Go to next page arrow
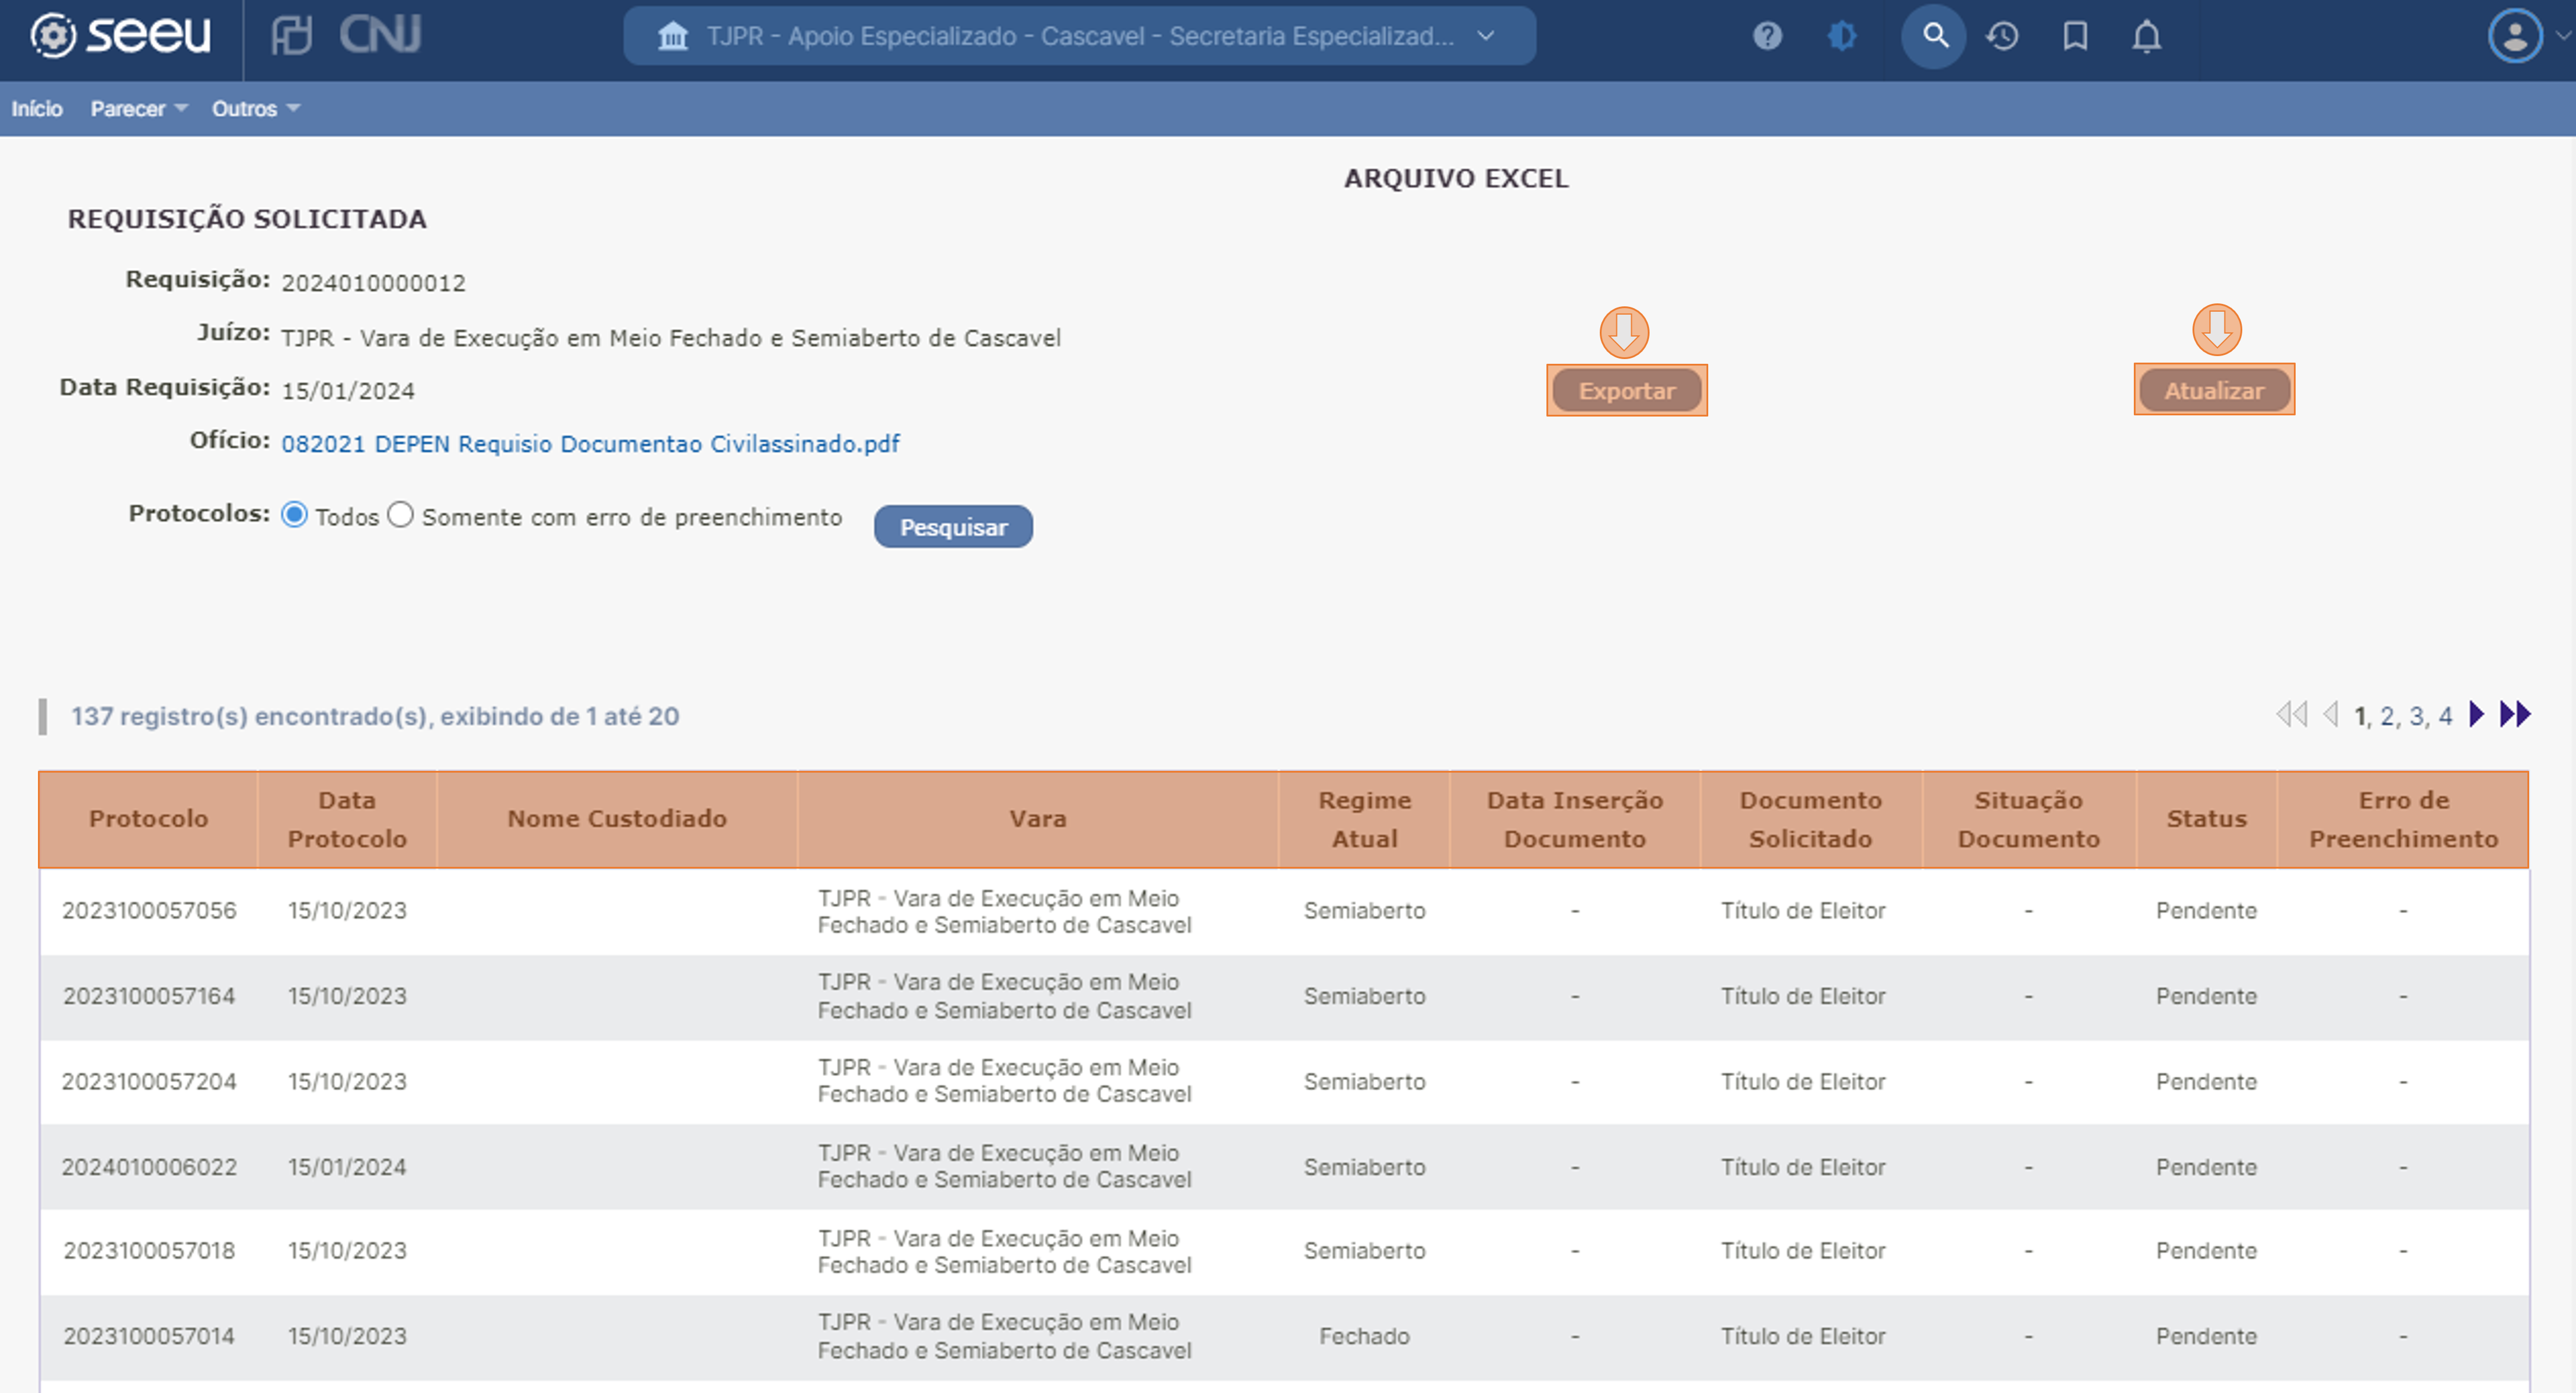This screenshot has height=1393, width=2576. point(2476,715)
